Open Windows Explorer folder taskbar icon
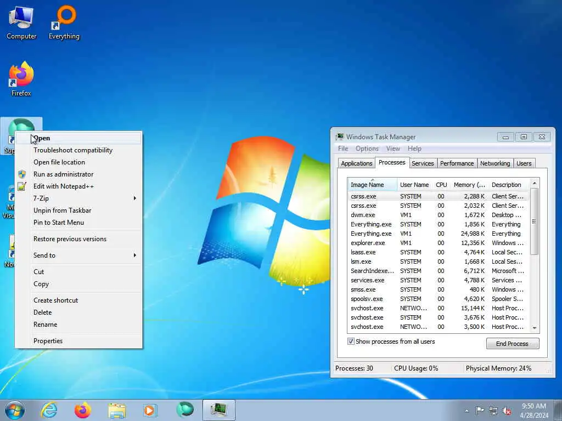The width and height of the screenshot is (562, 421). [x=117, y=410]
